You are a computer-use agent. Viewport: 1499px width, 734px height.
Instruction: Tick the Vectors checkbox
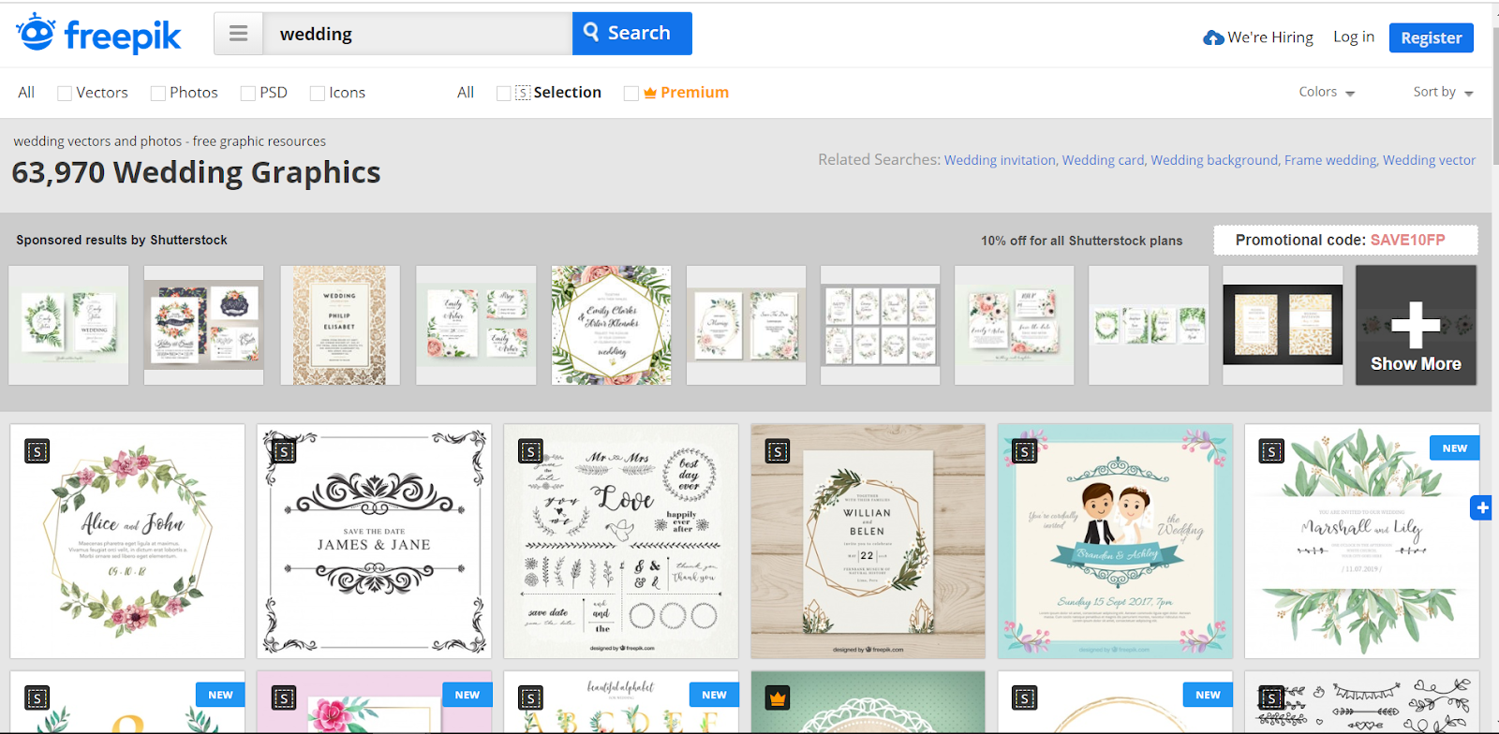coord(65,94)
